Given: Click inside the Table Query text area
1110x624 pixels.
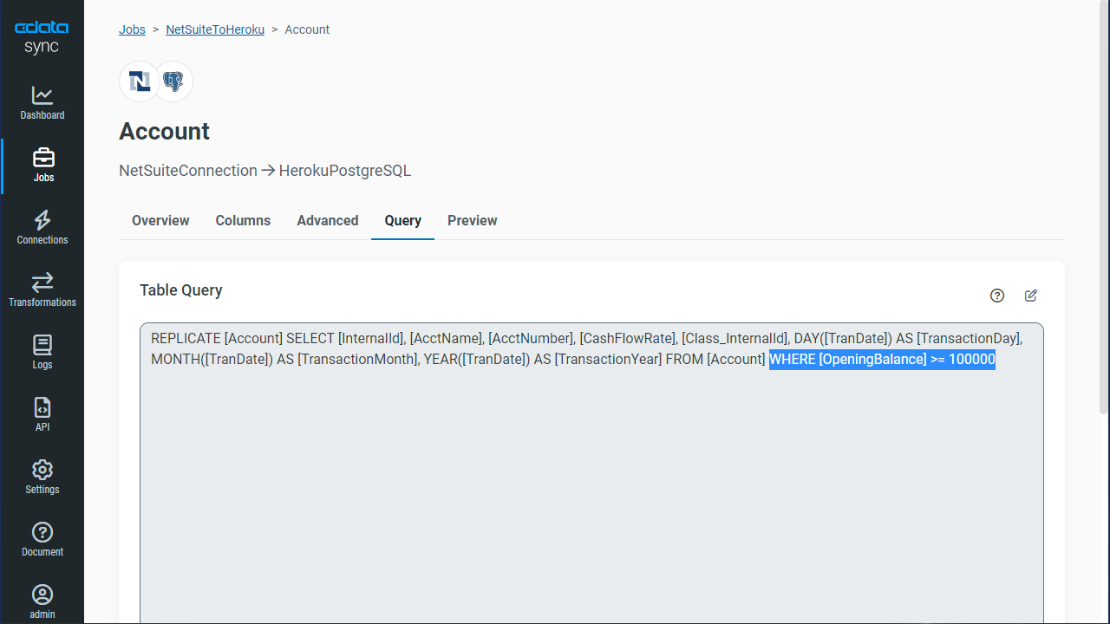Looking at the screenshot, I should point(591,473).
